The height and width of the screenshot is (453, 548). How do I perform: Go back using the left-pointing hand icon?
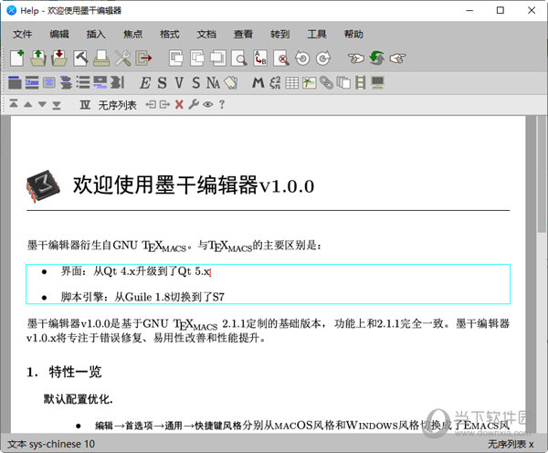point(356,58)
